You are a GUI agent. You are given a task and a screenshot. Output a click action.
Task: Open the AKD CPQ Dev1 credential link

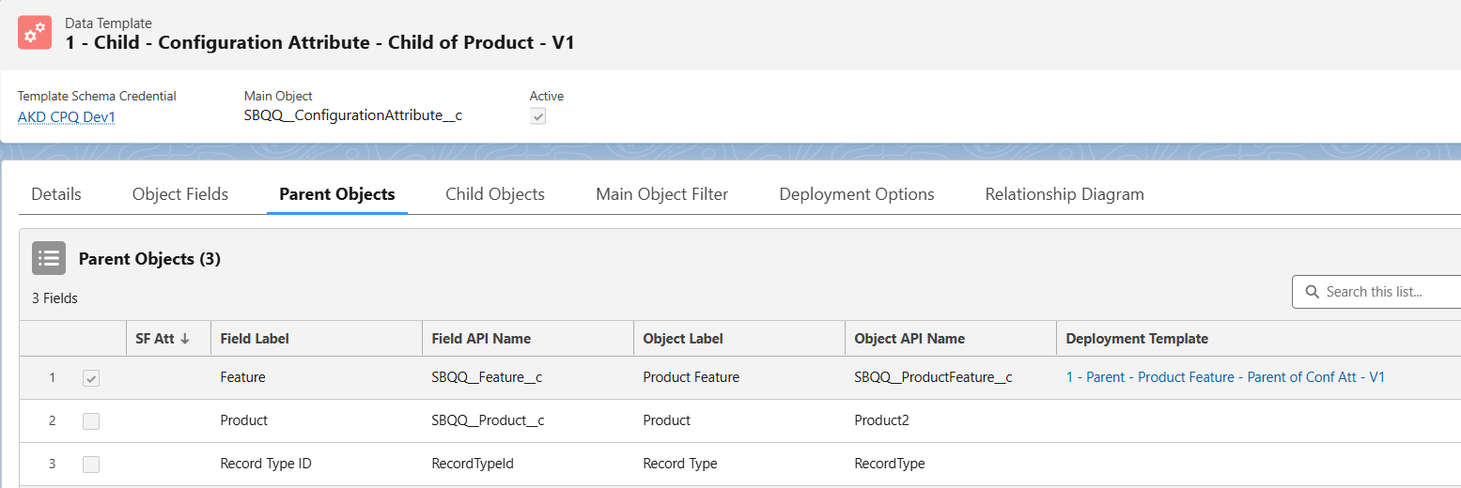click(67, 116)
